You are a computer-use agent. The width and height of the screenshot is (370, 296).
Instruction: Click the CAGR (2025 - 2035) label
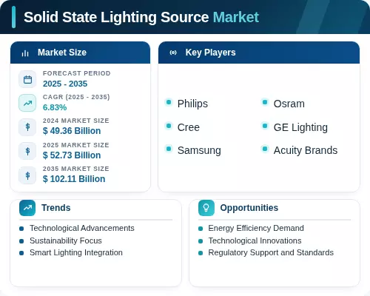(x=76, y=97)
